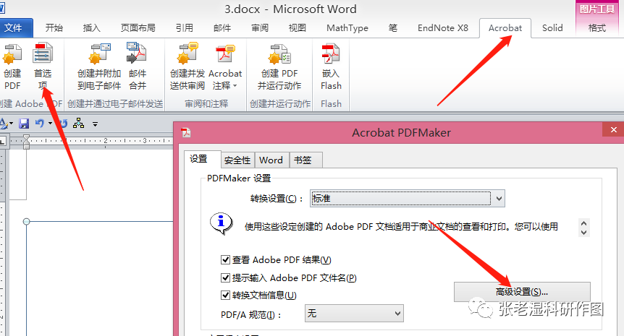Open the Picture Tools Format (格式) tab

pyautogui.click(x=597, y=27)
